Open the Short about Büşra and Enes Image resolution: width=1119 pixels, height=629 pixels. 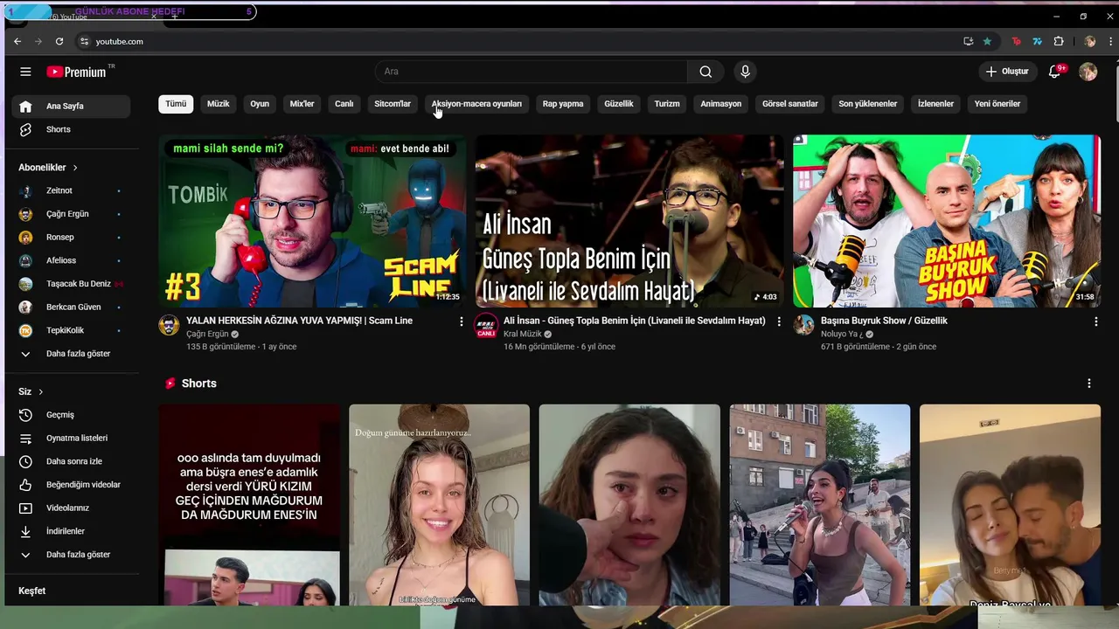(x=249, y=505)
